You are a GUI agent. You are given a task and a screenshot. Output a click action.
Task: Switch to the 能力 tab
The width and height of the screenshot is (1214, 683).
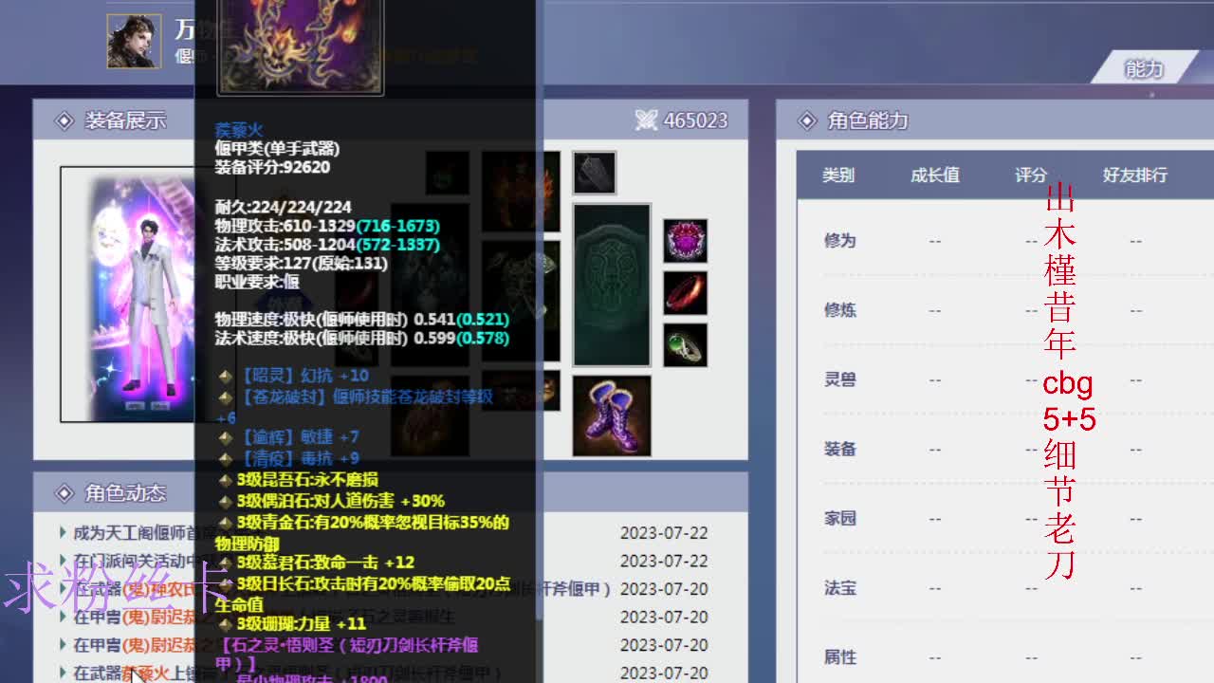(x=1141, y=68)
